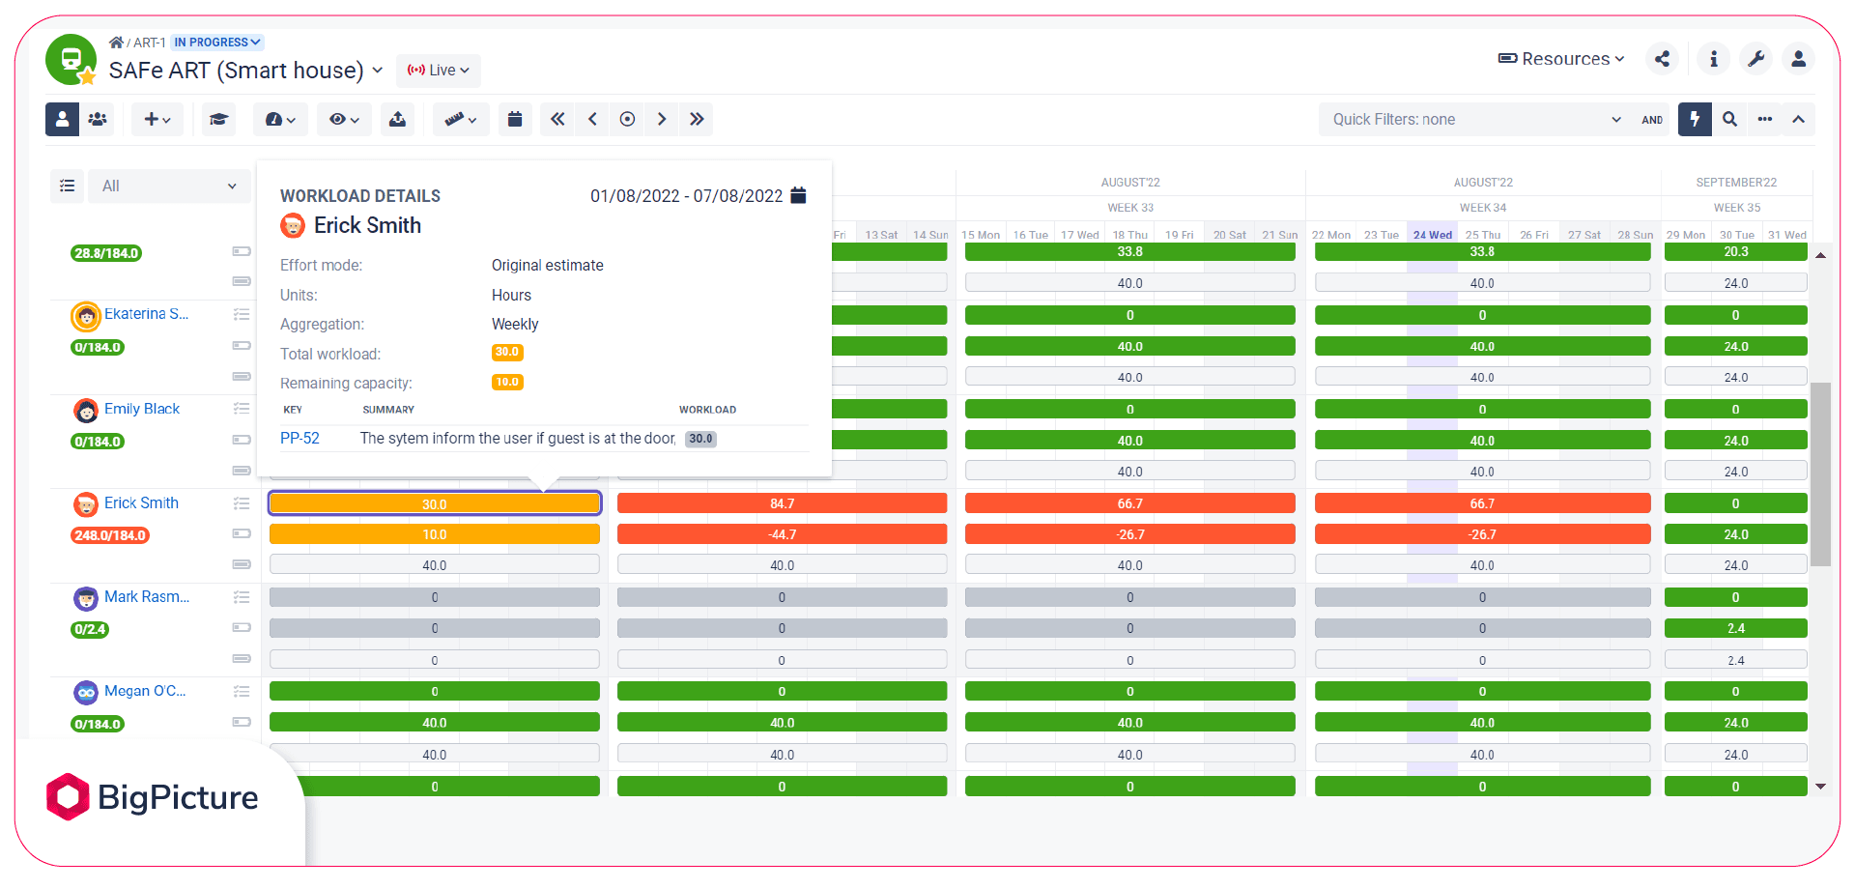Open the ruler scale dropdown
The height and width of the screenshot is (889, 1855).
(461, 119)
